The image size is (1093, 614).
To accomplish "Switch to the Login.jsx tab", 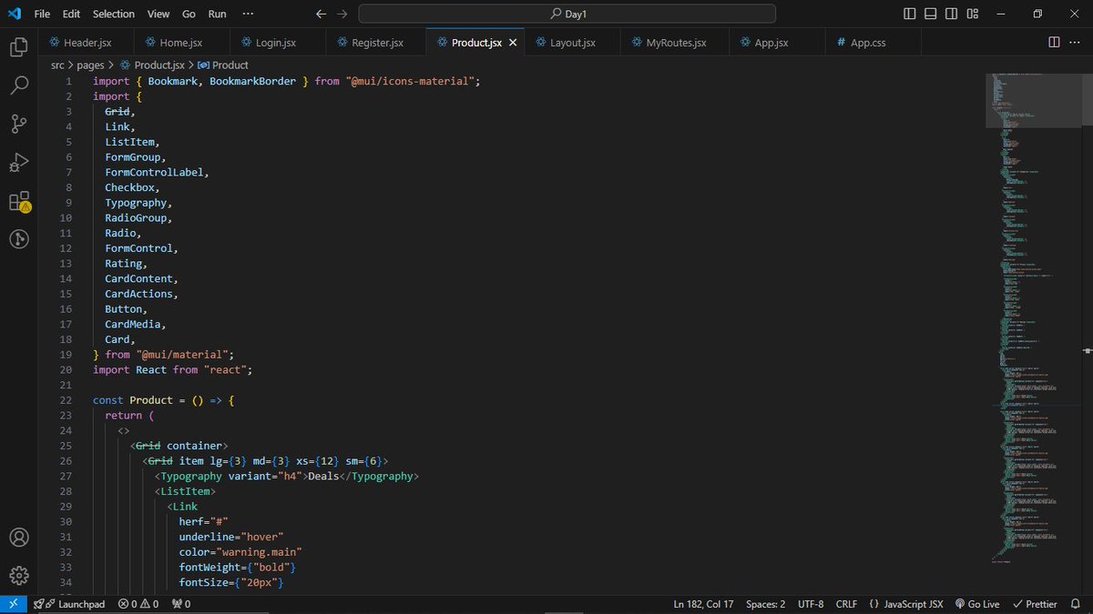I will (x=278, y=43).
